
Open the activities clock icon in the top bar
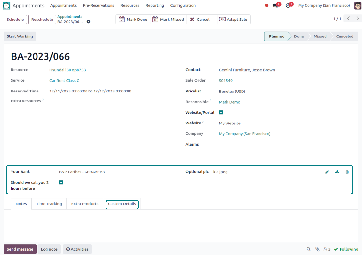(x=288, y=5)
